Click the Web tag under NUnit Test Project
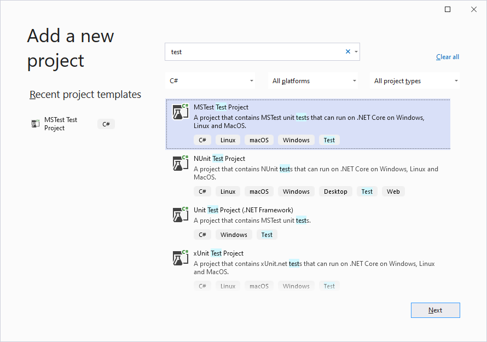This screenshot has width=487, height=342. (x=393, y=191)
